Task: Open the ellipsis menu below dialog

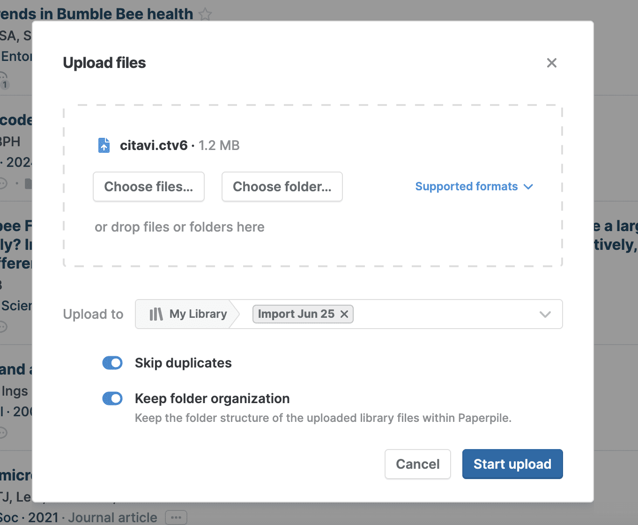Action: tap(176, 517)
